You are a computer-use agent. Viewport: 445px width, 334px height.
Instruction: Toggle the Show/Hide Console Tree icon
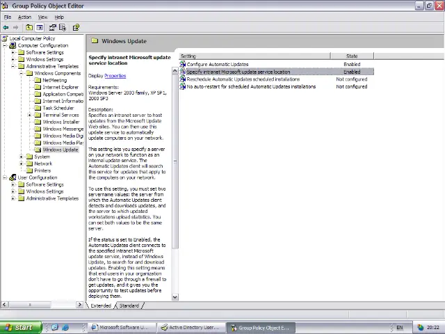click(40, 28)
